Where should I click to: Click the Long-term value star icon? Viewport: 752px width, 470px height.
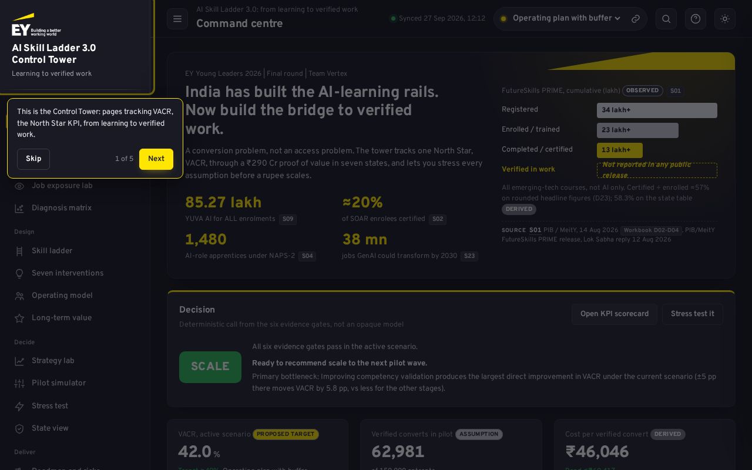click(x=19, y=318)
